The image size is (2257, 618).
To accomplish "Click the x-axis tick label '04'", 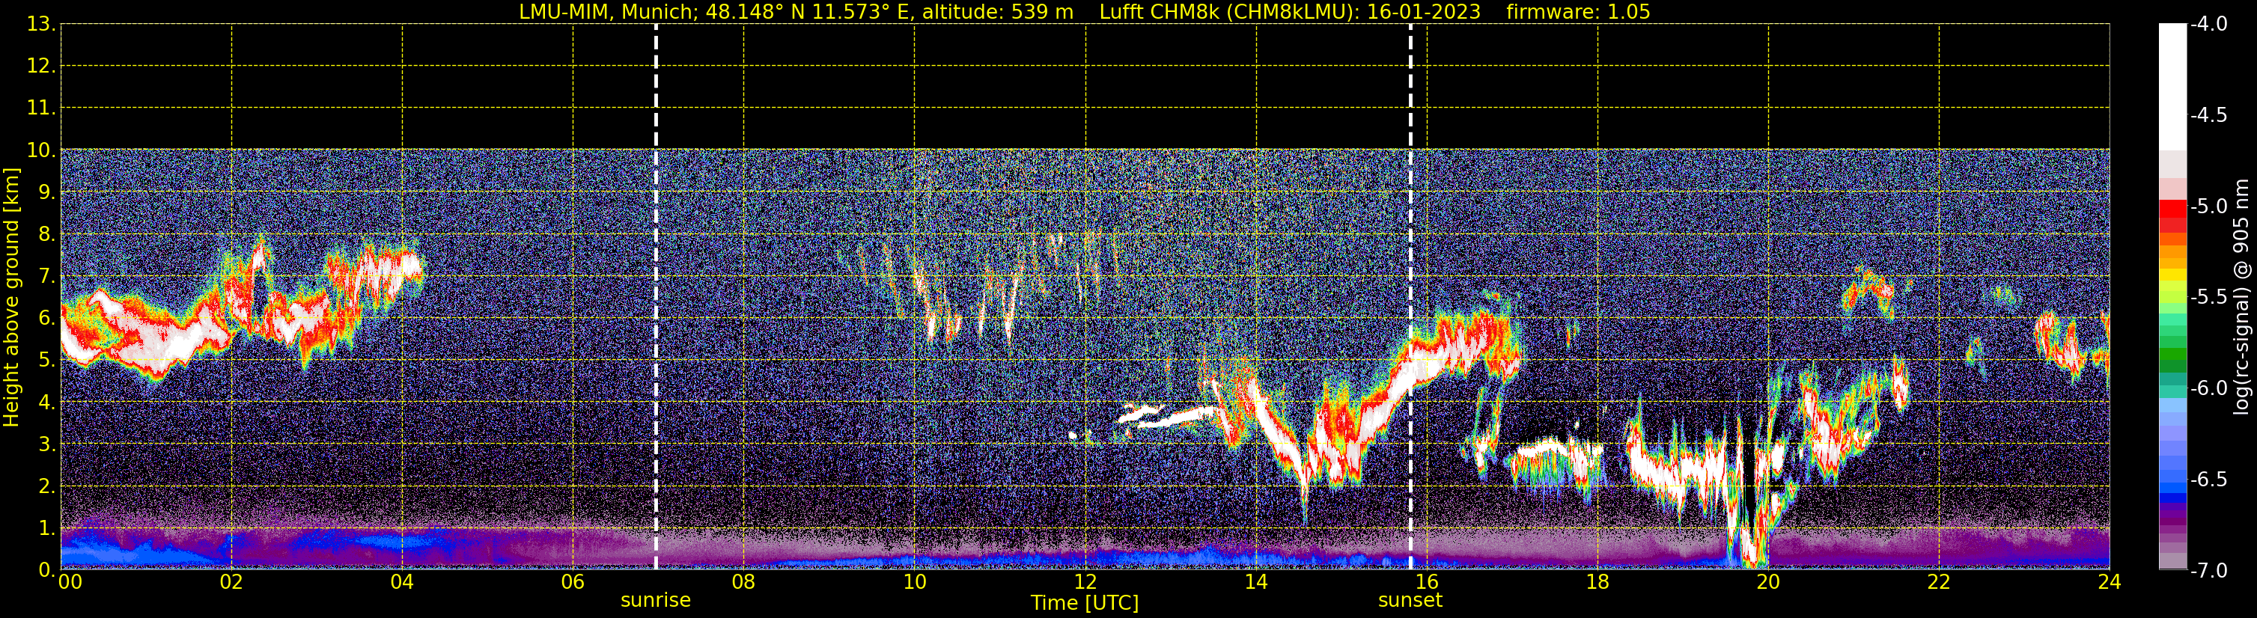I will (x=402, y=582).
